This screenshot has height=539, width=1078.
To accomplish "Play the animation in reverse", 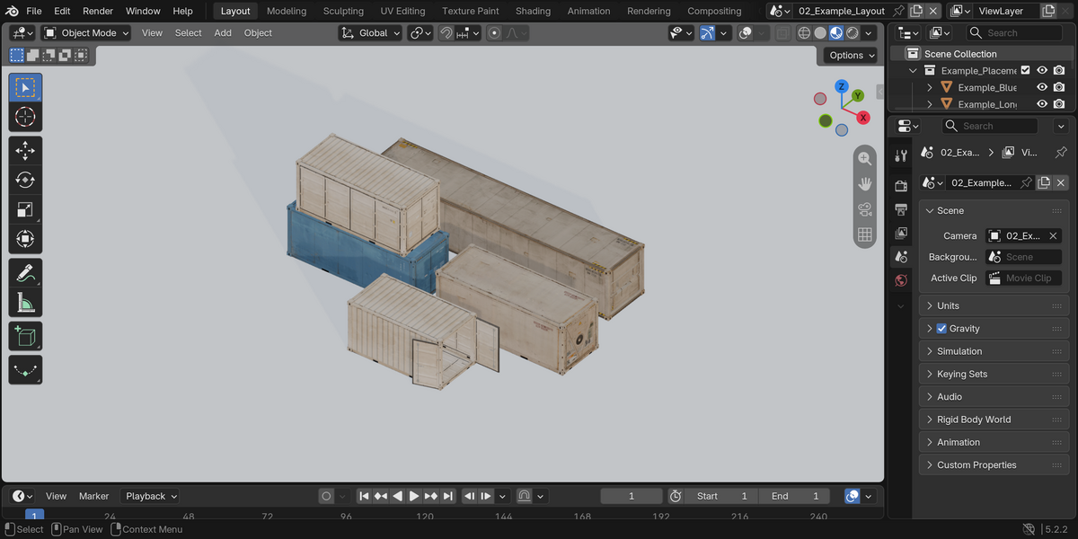I will pyautogui.click(x=397, y=496).
